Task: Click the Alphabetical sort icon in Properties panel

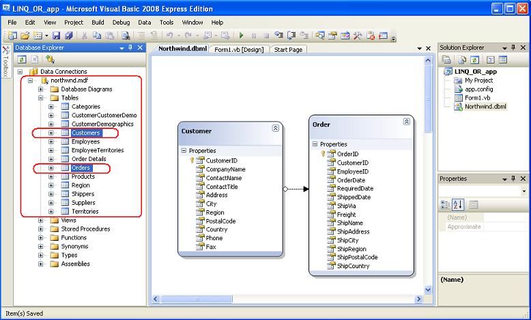Action: [458, 205]
